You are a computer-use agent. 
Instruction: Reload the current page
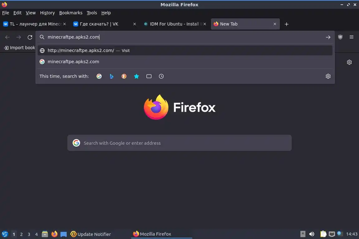30,37
